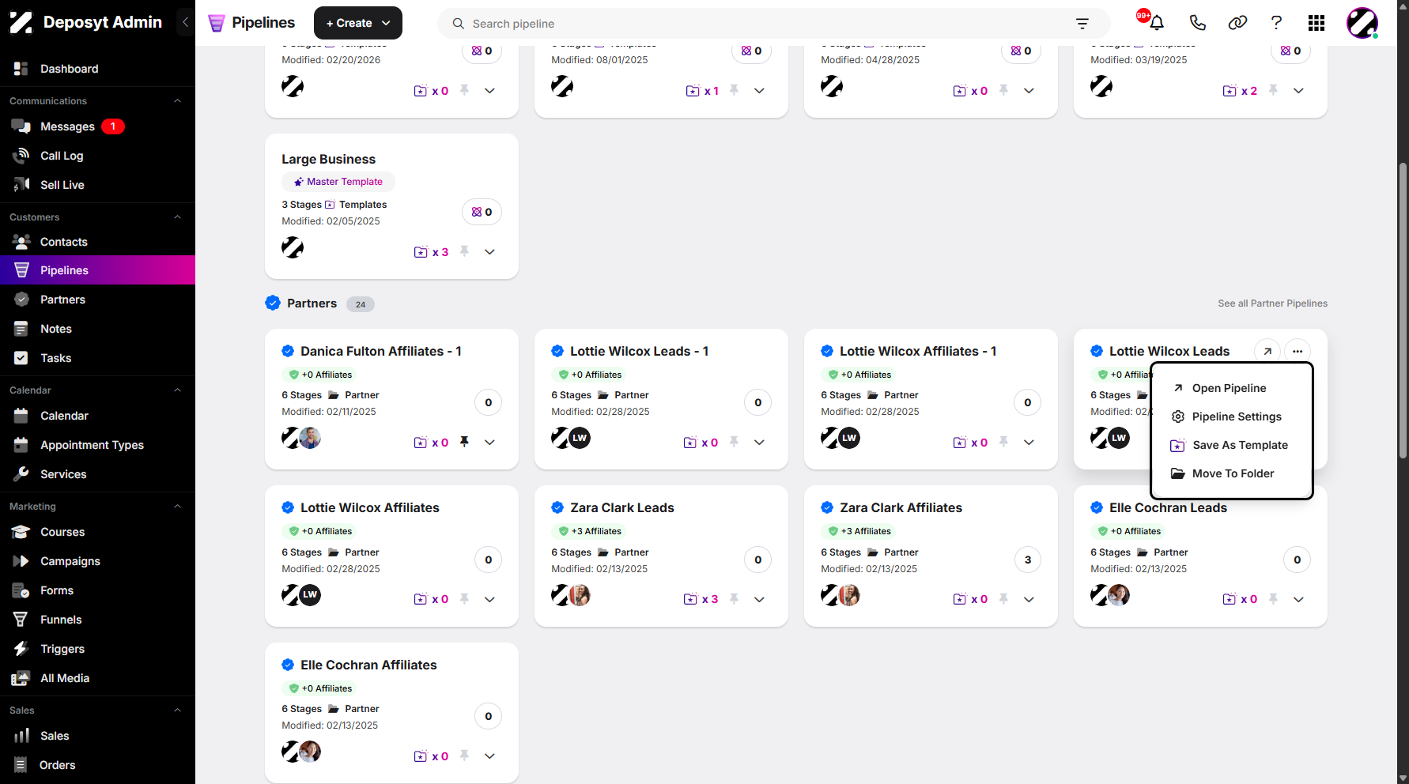Collapse the Marketing sidebar section
The image size is (1409, 784).
pyautogui.click(x=177, y=507)
